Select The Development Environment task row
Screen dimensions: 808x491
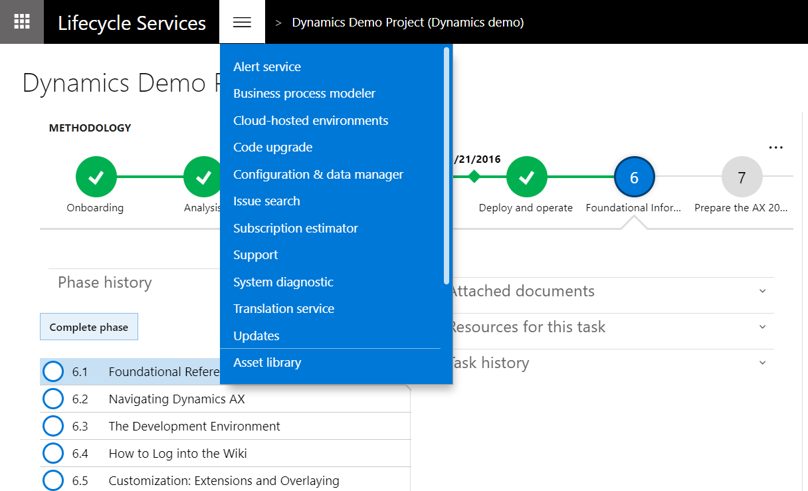[225, 426]
